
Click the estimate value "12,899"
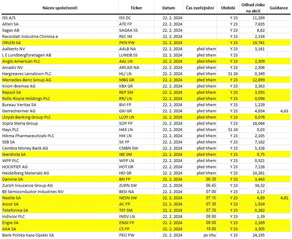pos(258,80)
